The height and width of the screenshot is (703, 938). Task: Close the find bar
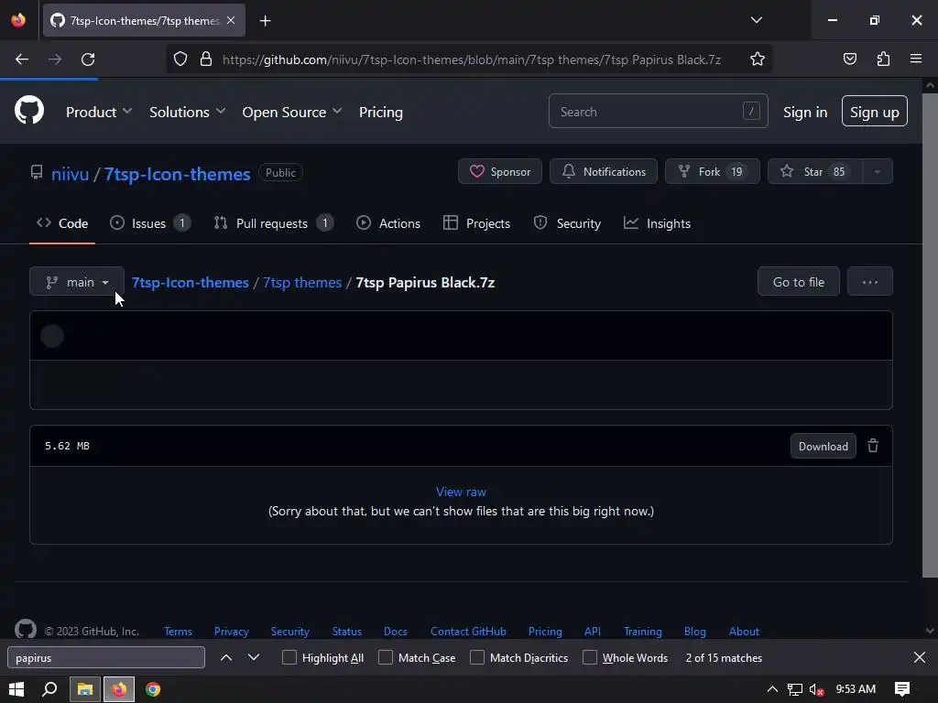(920, 657)
